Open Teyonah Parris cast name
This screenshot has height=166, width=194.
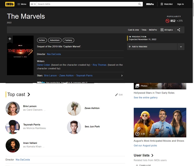click(x=32, y=124)
